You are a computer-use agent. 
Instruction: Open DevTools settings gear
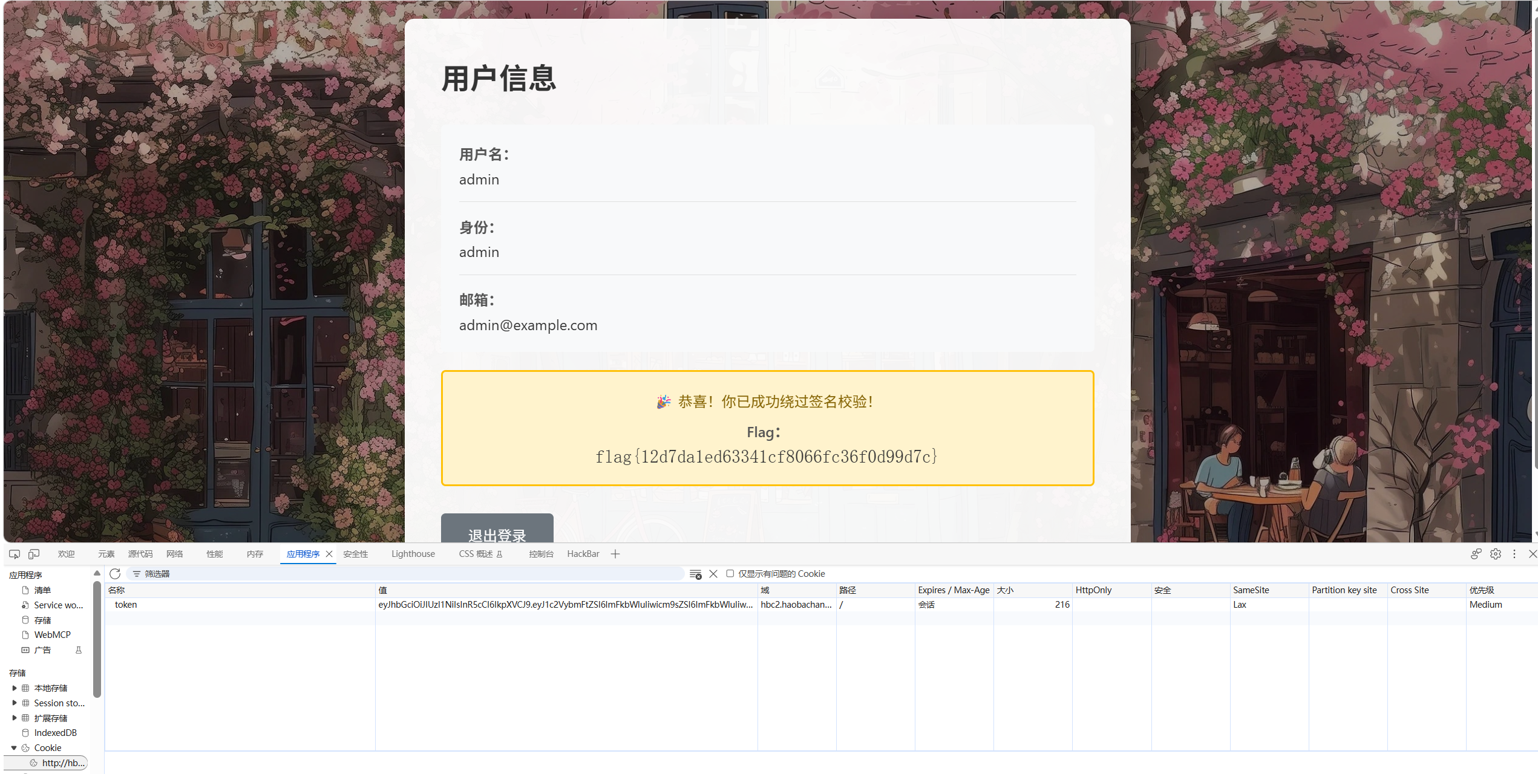[x=1496, y=554]
